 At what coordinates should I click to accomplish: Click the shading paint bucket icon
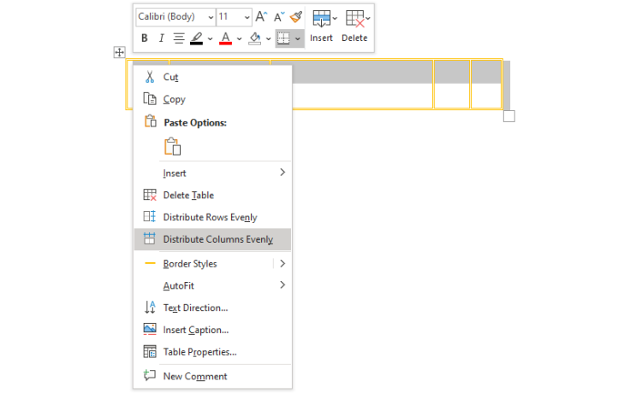pos(254,38)
